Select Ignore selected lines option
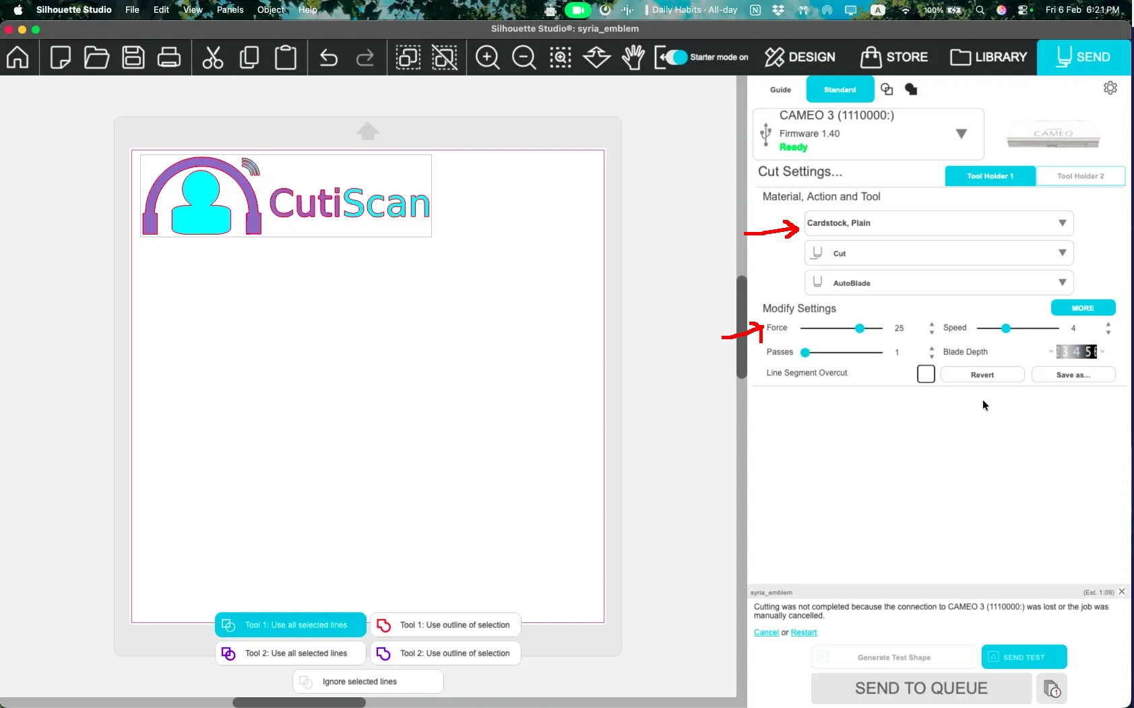This screenshot has width=1134, height=708. pos(368,682)
